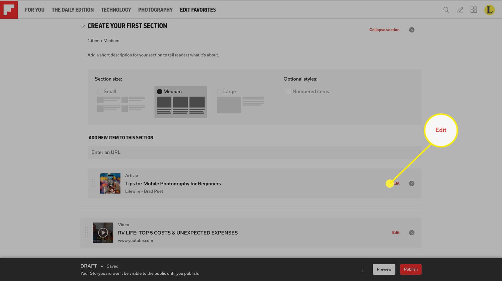Click the pencil compose icon
The image size is (502, 281).
coord(460,10)
